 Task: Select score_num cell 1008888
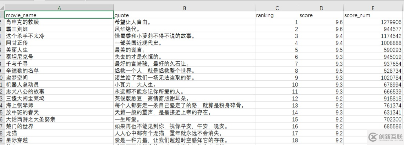(x=373, y=43)
